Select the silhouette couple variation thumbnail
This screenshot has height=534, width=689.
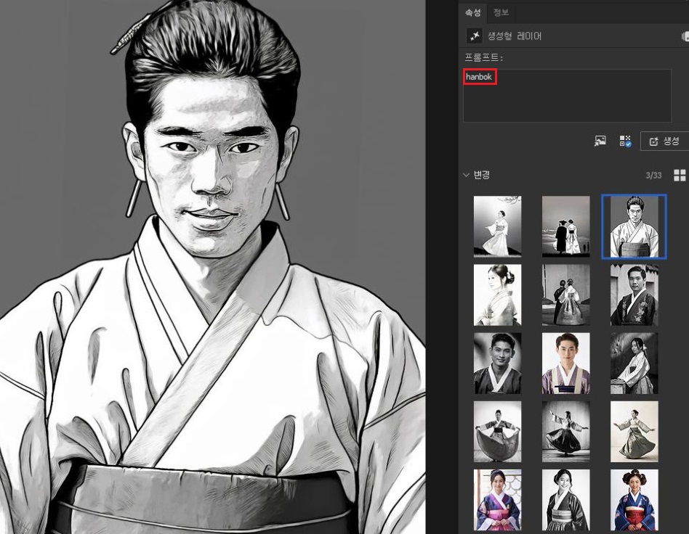point(565,226)
